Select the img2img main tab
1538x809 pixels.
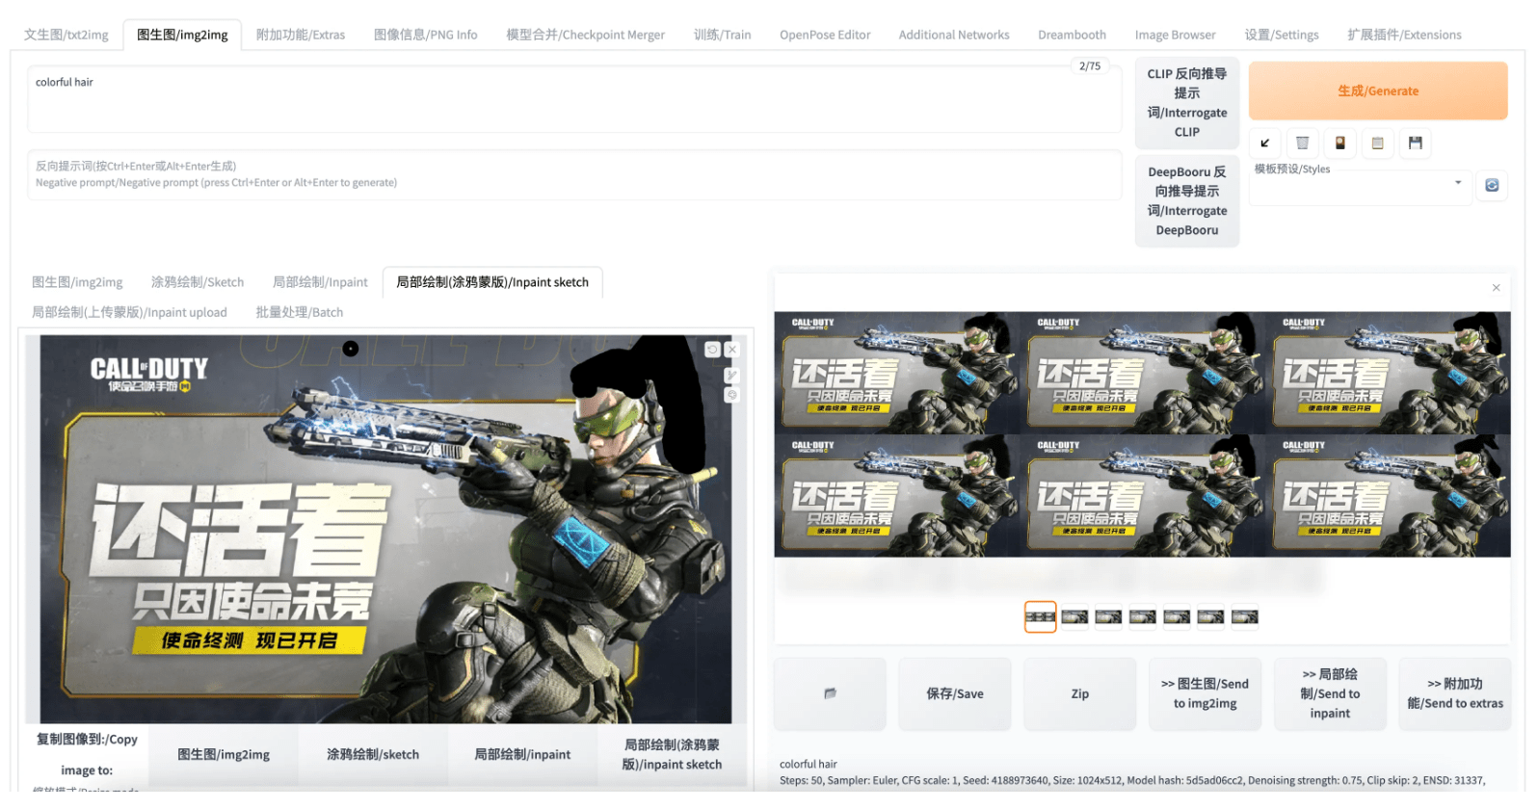pyautogui.click(x=182, y=35)
